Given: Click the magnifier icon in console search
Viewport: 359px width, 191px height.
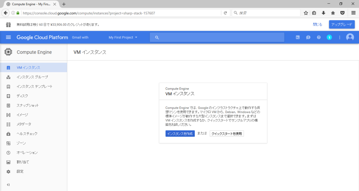Looking at the screenshot, I should click(x=157, y=37).
